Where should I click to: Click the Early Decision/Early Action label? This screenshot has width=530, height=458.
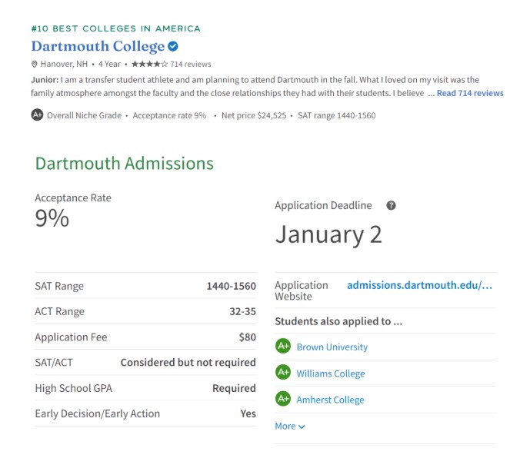click(98, 413)
